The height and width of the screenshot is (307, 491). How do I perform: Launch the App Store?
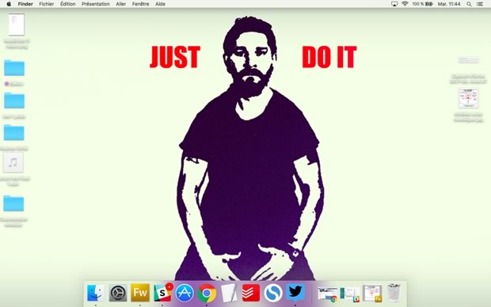pos(185,294)
